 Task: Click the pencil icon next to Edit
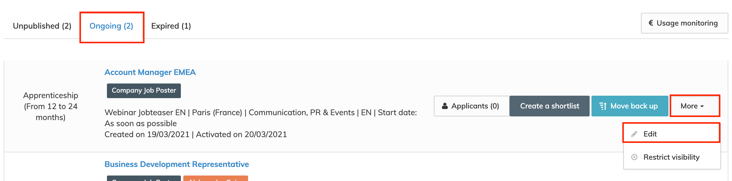634,134
